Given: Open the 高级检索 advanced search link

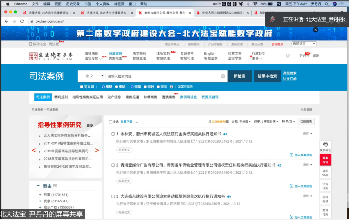Looking at the screenshot, I should pyautogui.click(x=290, y=73).
